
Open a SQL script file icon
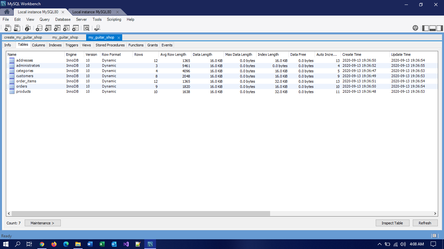click(17, 28)
